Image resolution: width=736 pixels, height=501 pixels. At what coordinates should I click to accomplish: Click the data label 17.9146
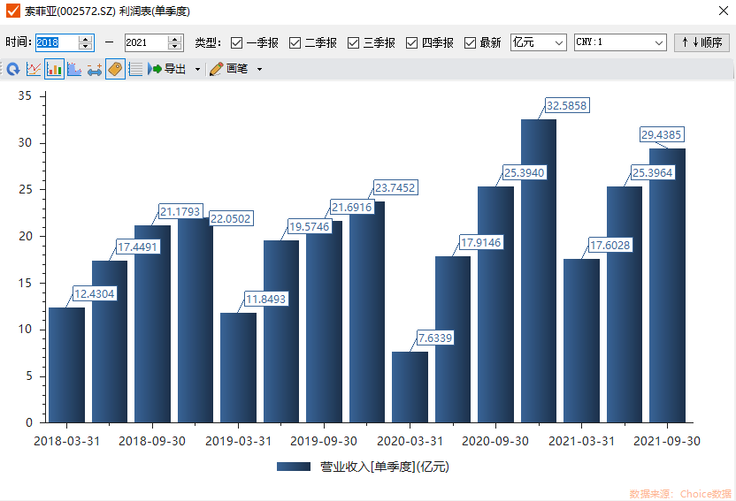(x=481, y=243)
